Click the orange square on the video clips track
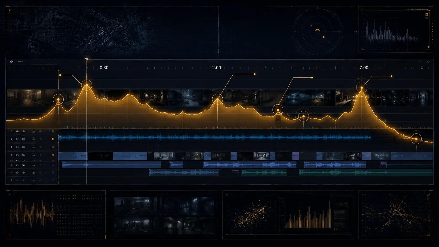The width and height of the screenshot is (439, 247). coord(53,155)
